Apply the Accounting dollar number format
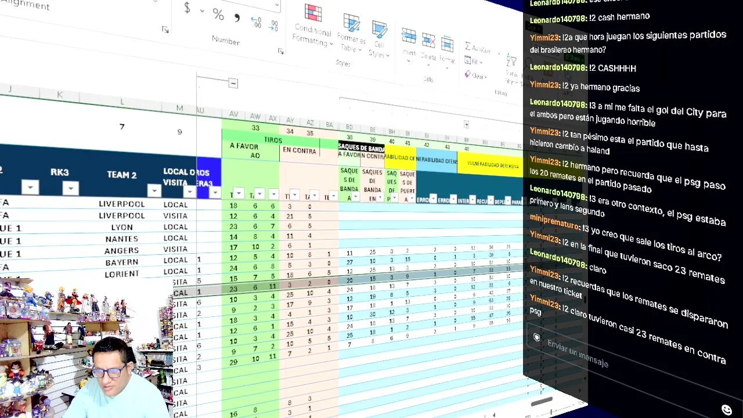The width and height of the screenshot is (743, 418). click(x=187, y=8)
